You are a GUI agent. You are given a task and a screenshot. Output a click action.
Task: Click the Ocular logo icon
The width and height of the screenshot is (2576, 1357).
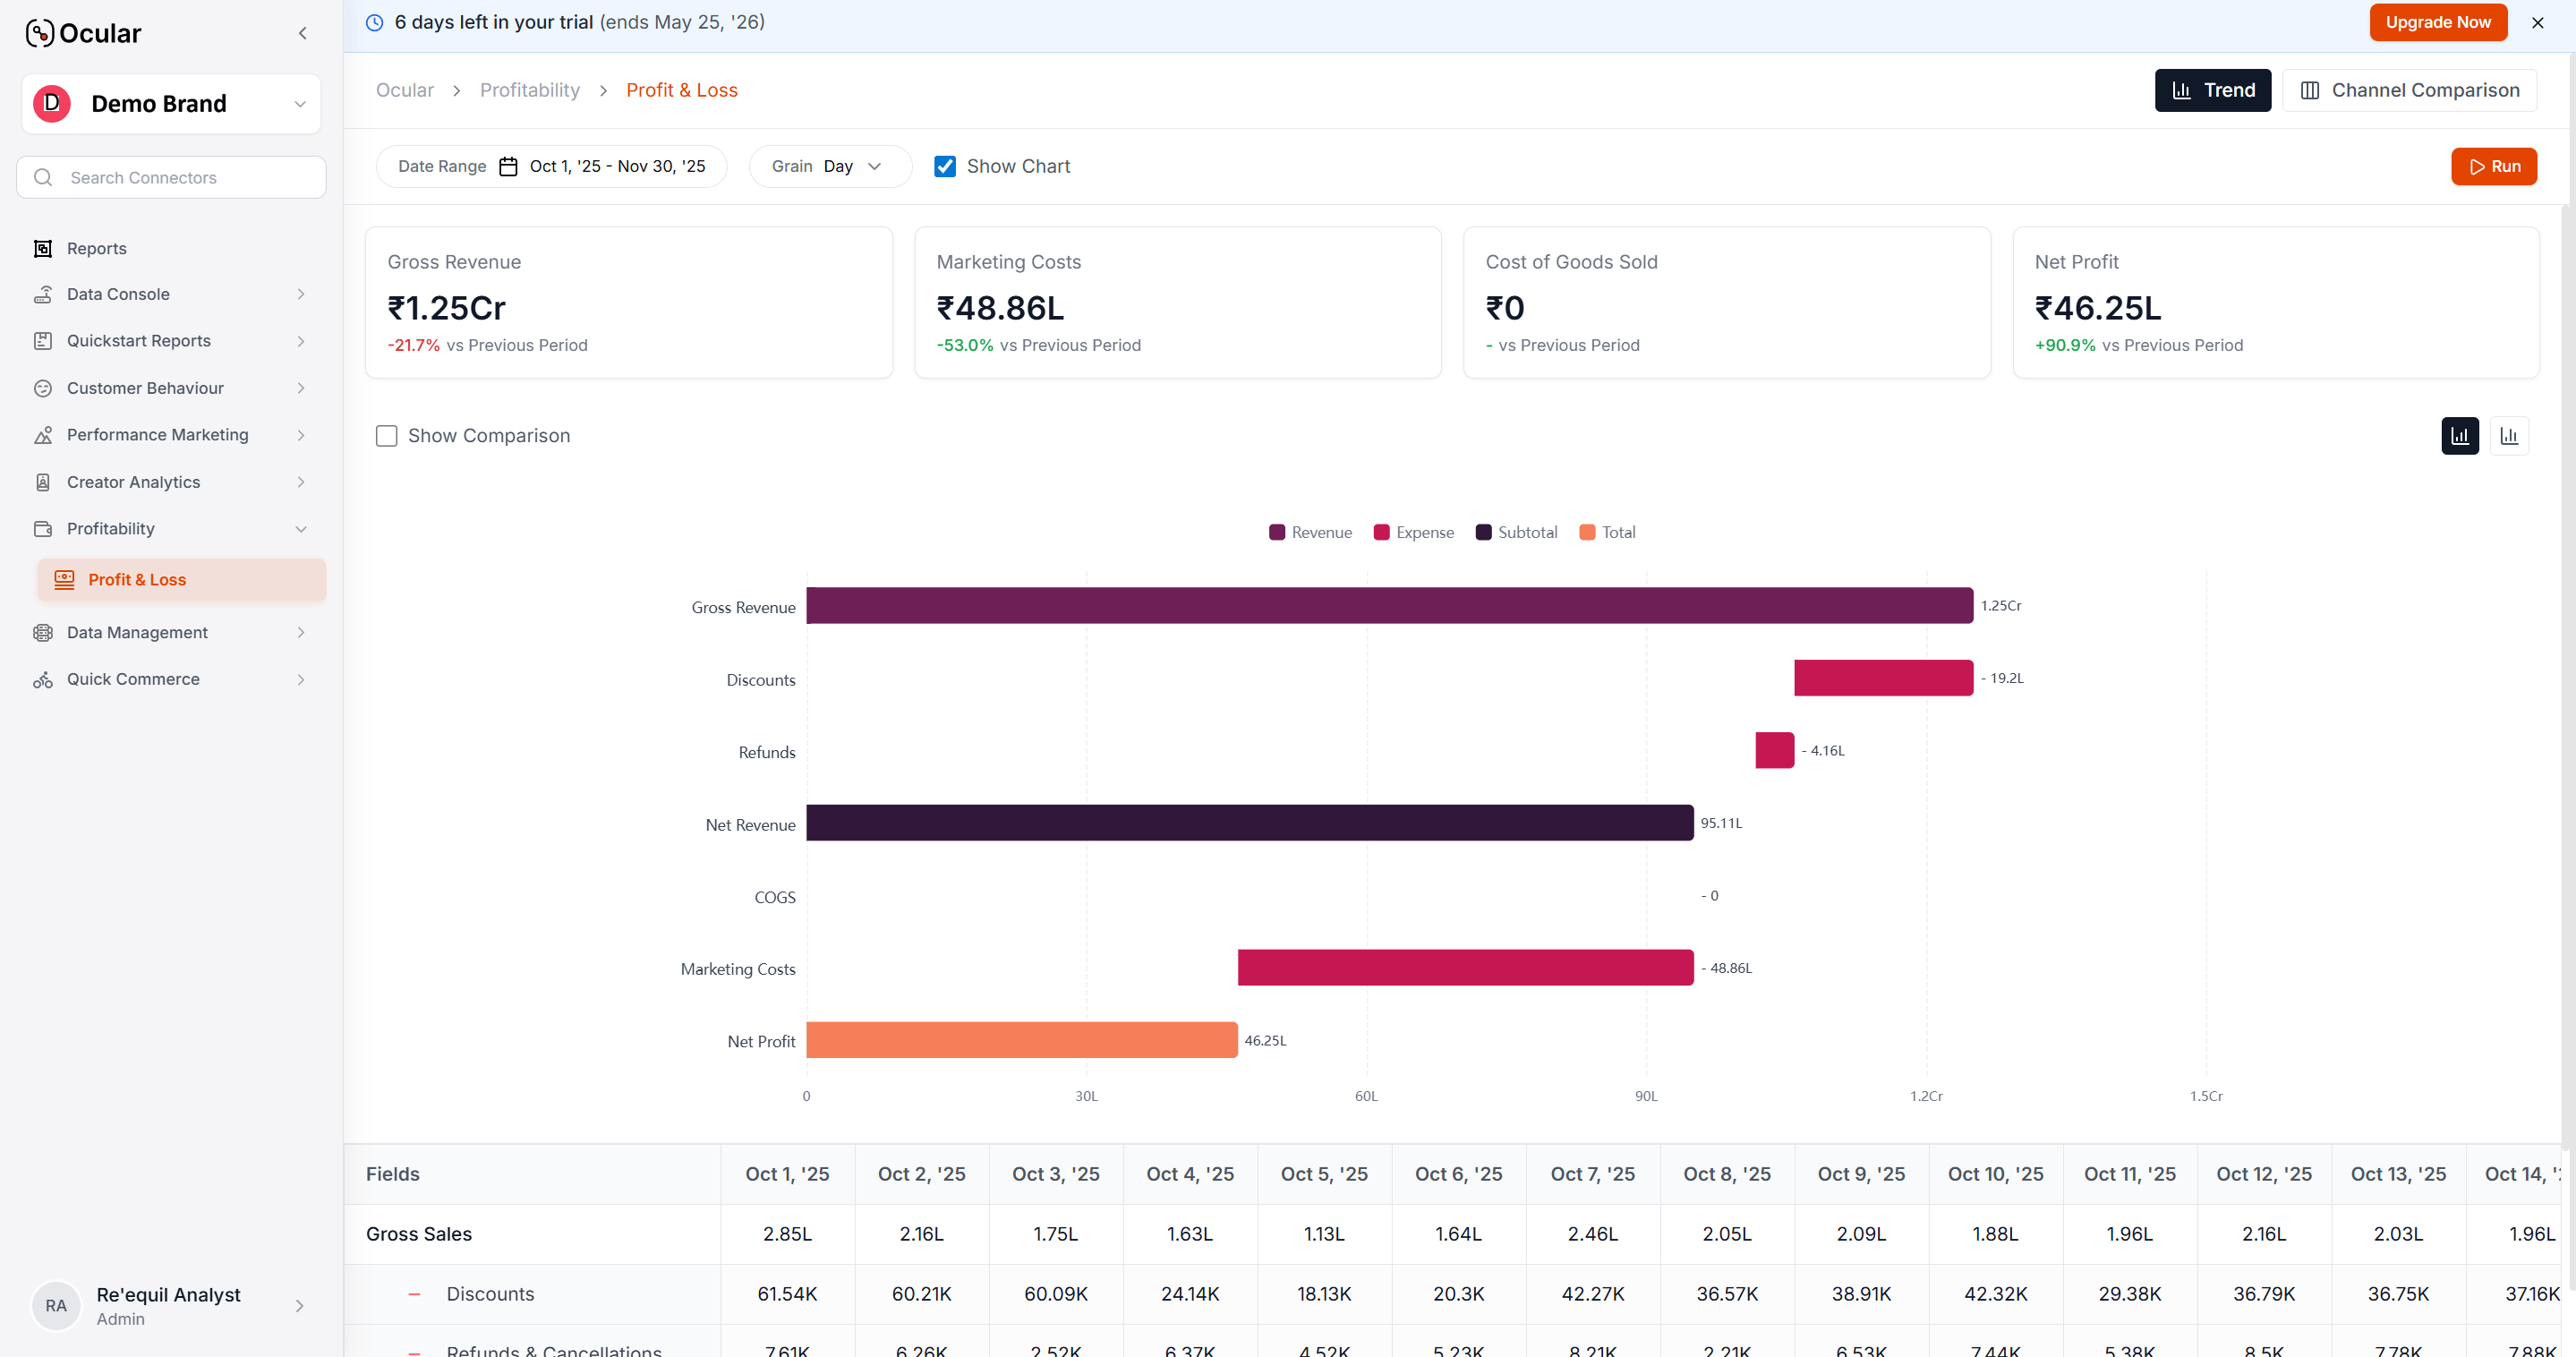(x=39, y=33)
